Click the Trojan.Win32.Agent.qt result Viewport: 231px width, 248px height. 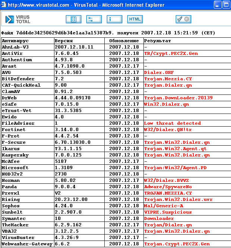175,149
